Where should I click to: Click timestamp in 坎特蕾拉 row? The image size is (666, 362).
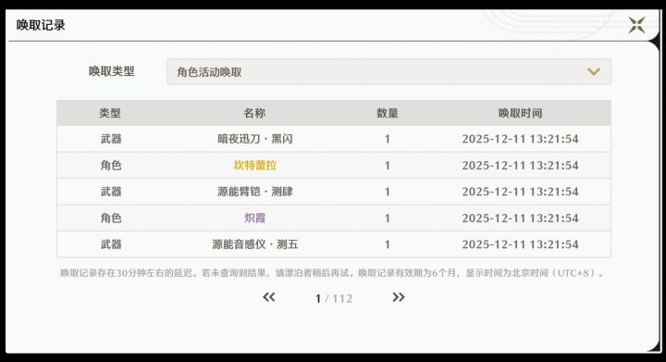(x=520, y=166)
